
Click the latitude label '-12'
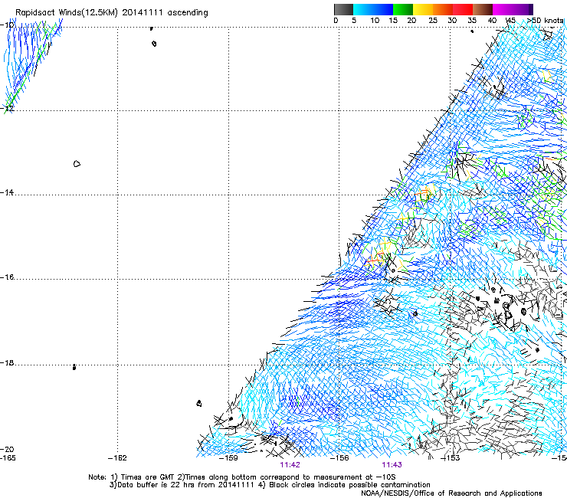(x=7, y=108)
